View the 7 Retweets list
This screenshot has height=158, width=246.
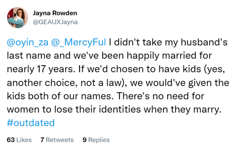pyautogui.click(x=57, y=140)
